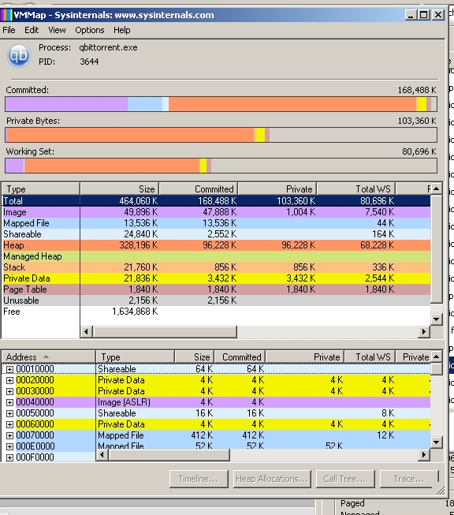
Task: Select the Page Table summary row
Action: click(x=216, y=289)
